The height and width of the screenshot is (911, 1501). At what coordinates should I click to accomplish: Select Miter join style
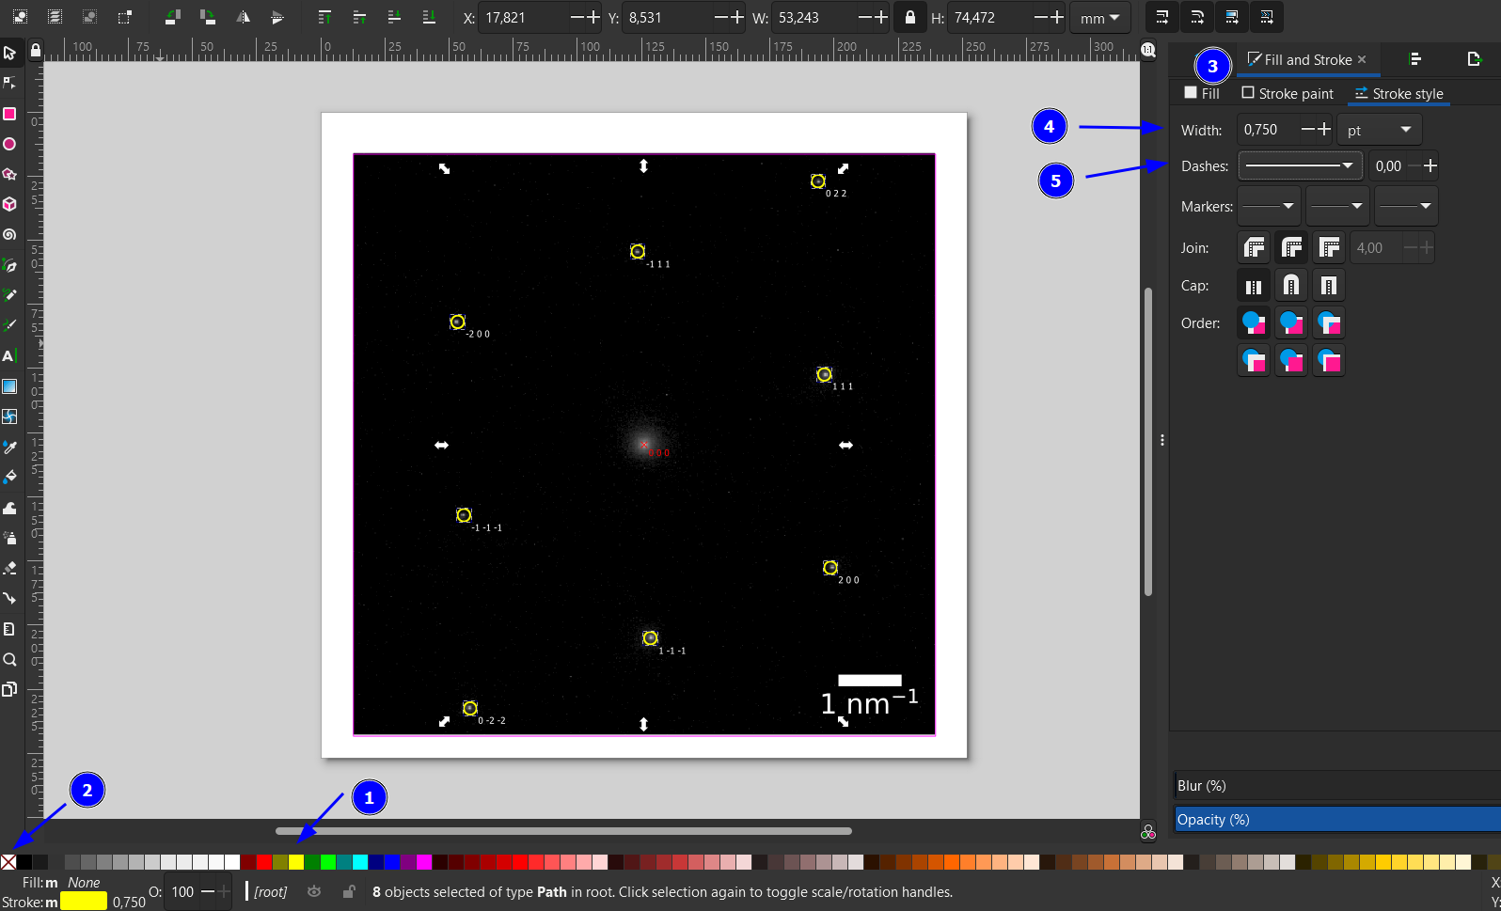coord(1329,248)
